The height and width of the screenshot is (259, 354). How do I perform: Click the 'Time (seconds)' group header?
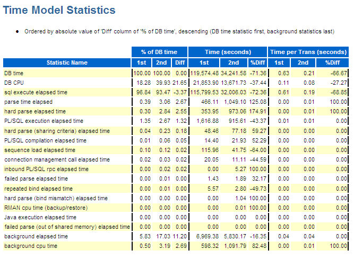[228, 52]
